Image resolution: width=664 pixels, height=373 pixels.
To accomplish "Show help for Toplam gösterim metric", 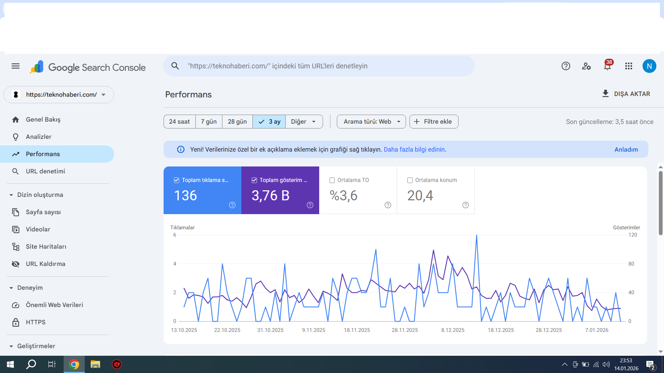I will pos(310,205).
